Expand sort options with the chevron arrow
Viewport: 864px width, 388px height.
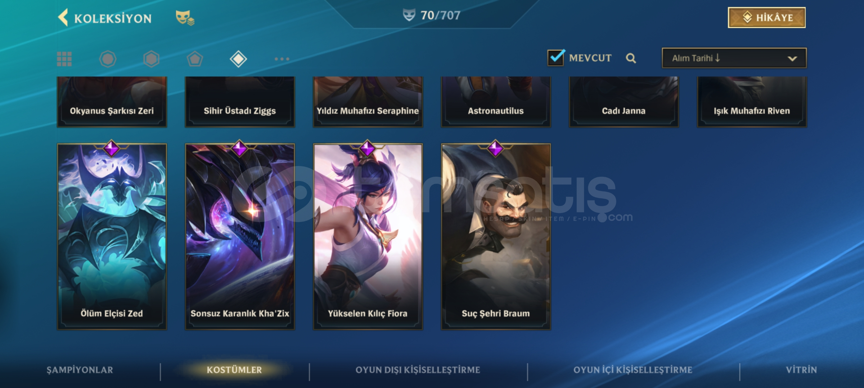coord(792,59)
